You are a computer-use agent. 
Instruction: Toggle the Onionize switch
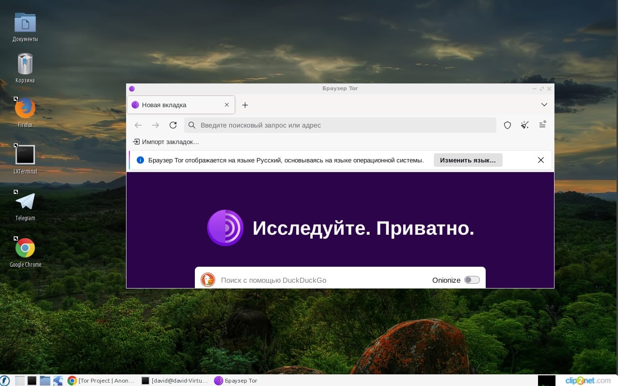pyautogui.click(x=472, y=280)
